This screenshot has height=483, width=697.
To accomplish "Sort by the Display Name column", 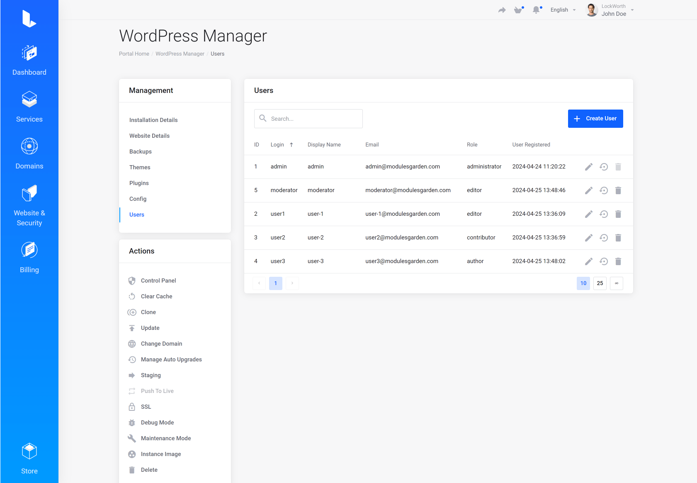I will pos(324,145).
